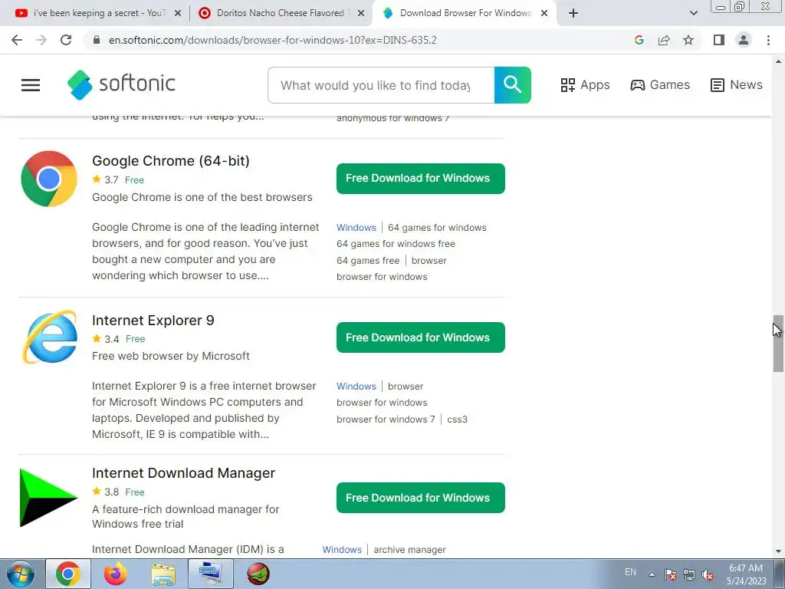Click the Internet Explorer 9 logo
The width and height of the screenshot is (785, 589).
[x=49, y=337]
